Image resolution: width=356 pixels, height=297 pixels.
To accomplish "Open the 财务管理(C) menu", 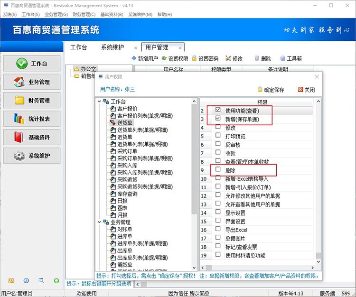I will tap(84, 15).
